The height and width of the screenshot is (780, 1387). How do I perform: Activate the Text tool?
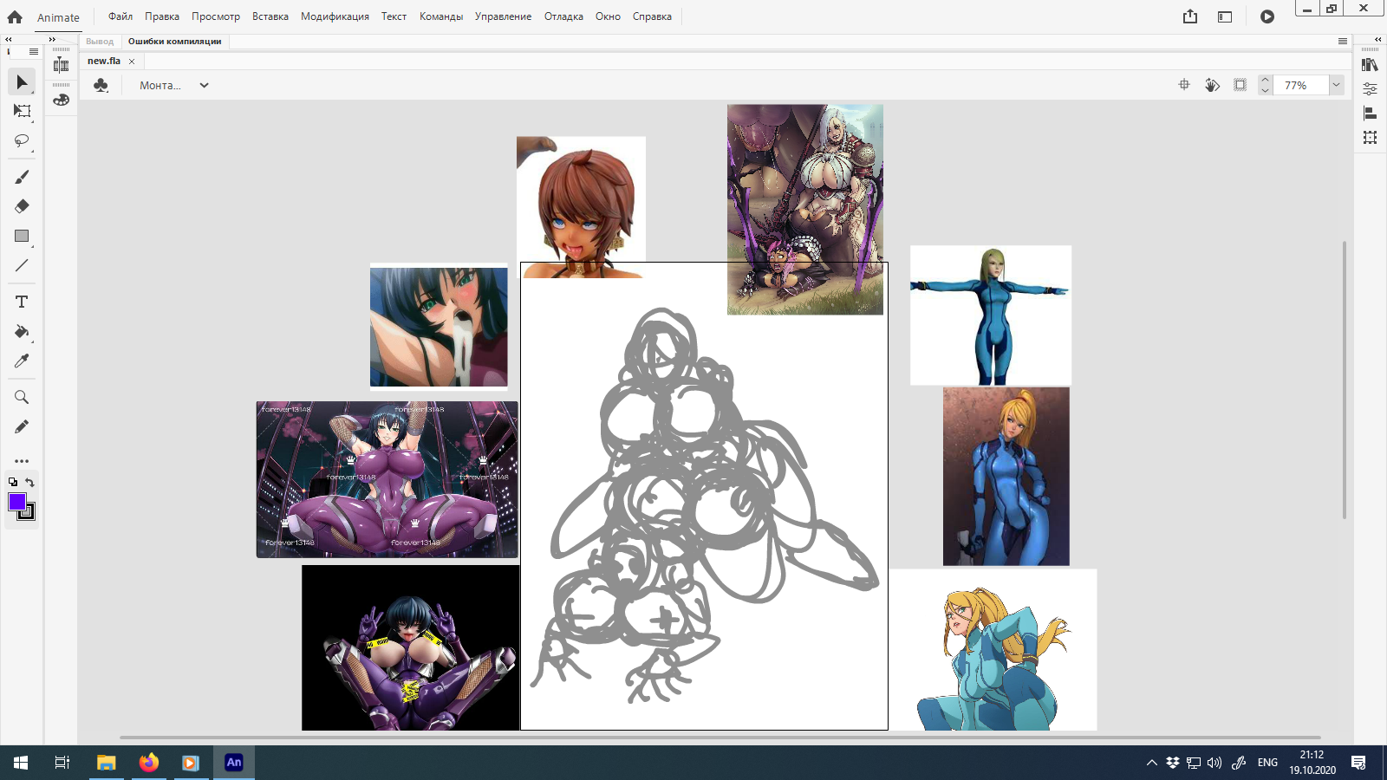[x=22, y=302]
